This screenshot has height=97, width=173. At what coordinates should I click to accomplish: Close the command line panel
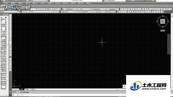(10, 93)
